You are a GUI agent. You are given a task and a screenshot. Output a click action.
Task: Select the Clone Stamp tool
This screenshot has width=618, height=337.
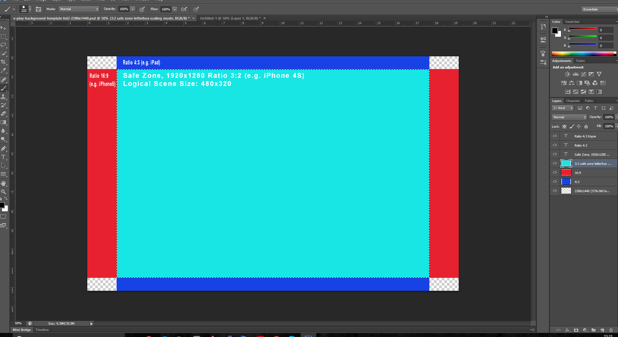point(4,97)
